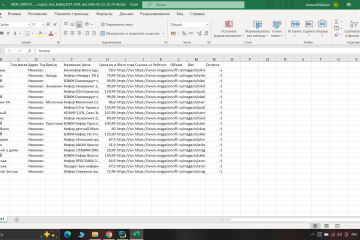This screenshot has height=240, width=360.
Task: Open the Рецензирование ribbon tab
Action: (x=154, y=14)
